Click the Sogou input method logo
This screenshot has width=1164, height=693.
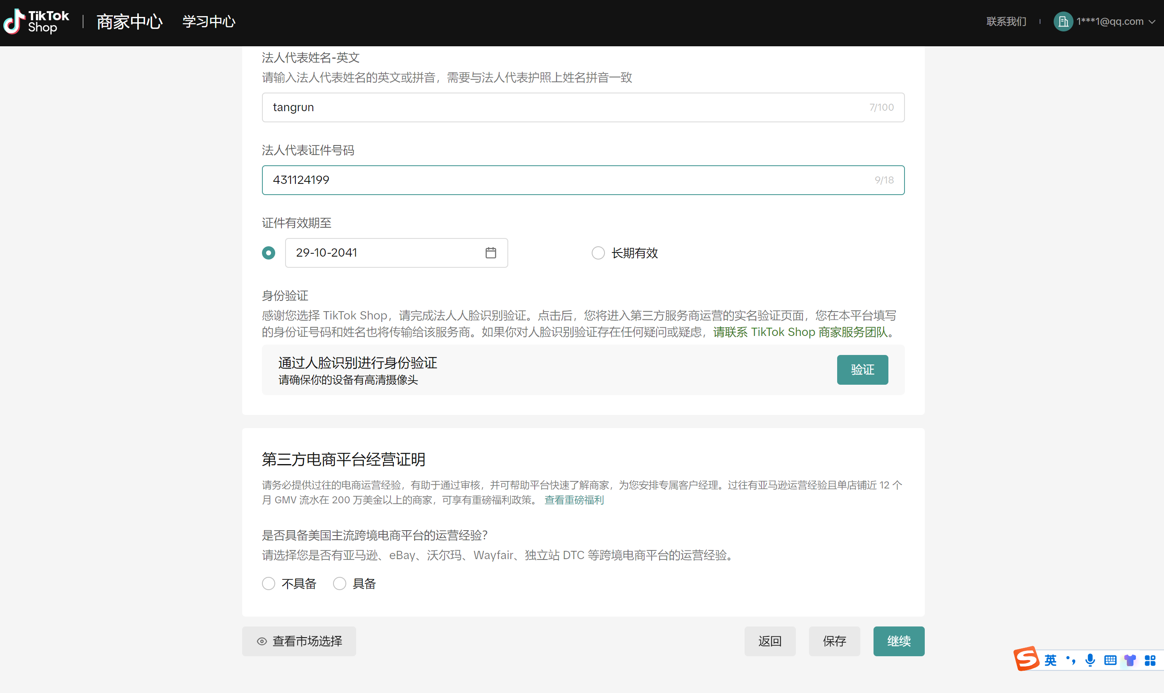coord(1026,659)
